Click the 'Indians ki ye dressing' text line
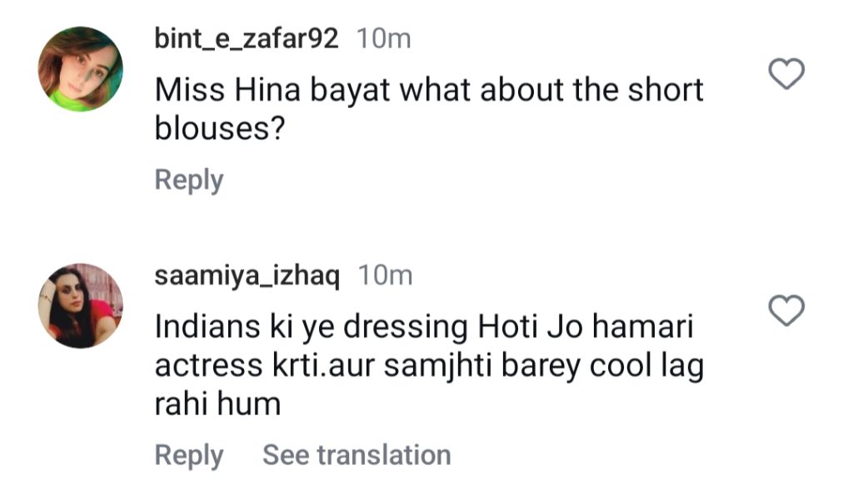This screenshot has width=853, height=494. point(424,328)
